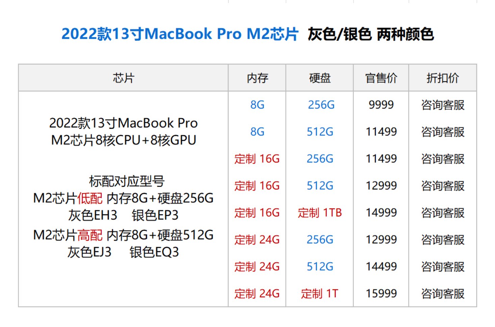Click the "M2芯片8核CPU+8核GPU" line
The width and height of the screenshot is (495, 327).
(x=124, y=140)
